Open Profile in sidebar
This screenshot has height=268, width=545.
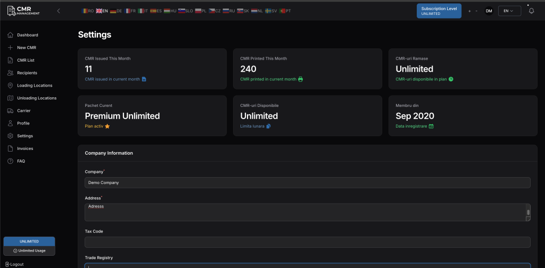tap(23, 123)
